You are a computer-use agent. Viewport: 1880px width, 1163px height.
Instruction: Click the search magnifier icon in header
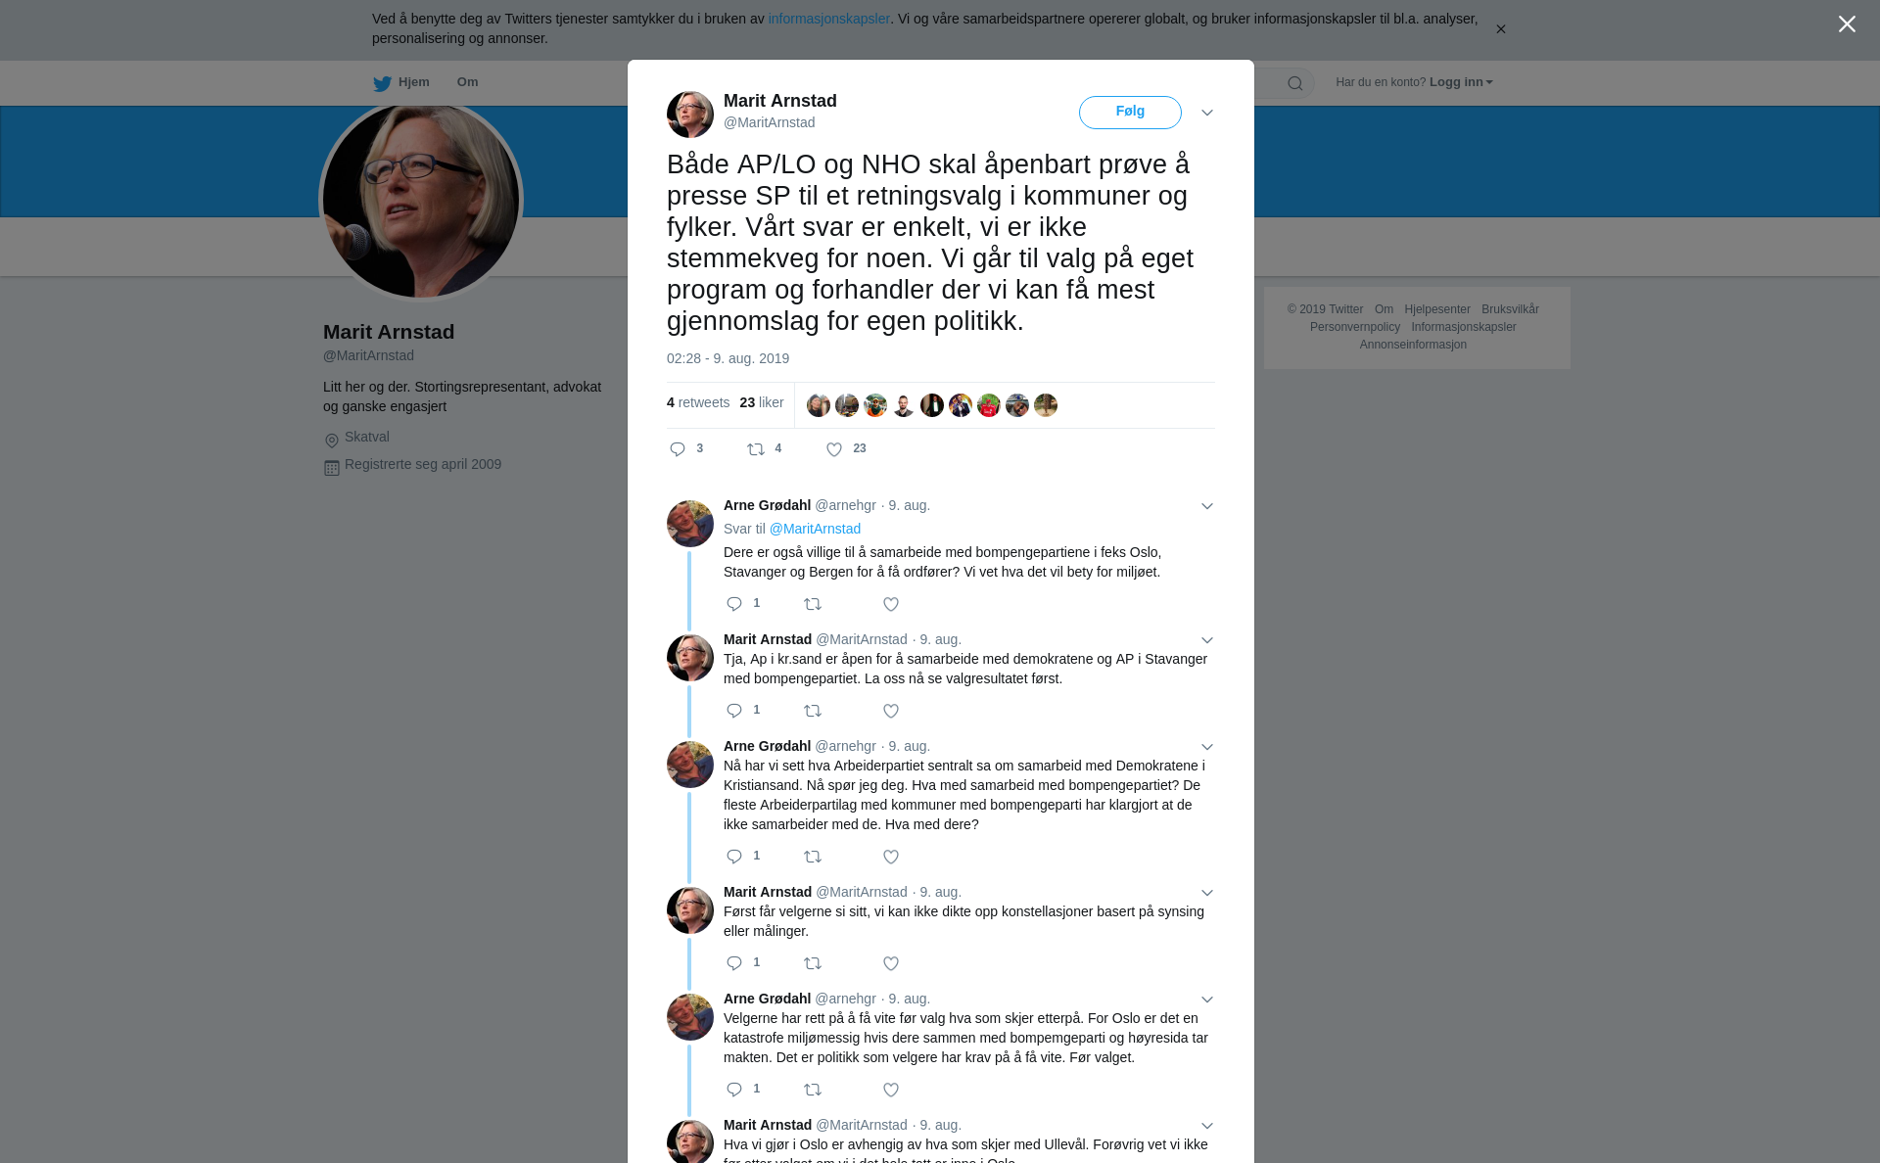[1295, 83]
